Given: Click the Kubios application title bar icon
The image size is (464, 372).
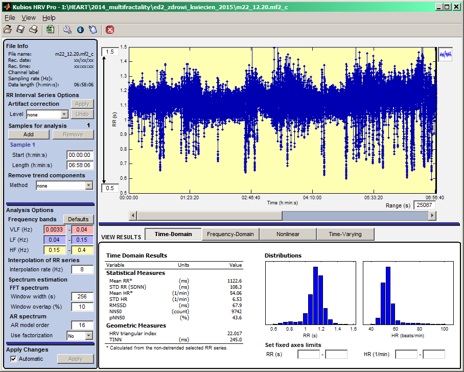Looking at the screenshot, I should click(x=7, y=7).
